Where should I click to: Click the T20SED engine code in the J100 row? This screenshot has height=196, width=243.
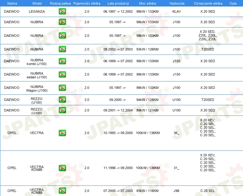(208, 49)
